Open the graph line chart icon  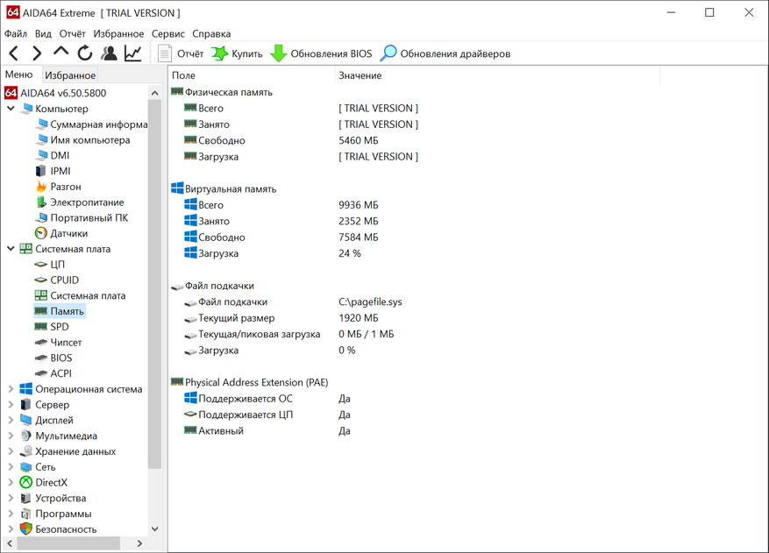coord(133,53)
